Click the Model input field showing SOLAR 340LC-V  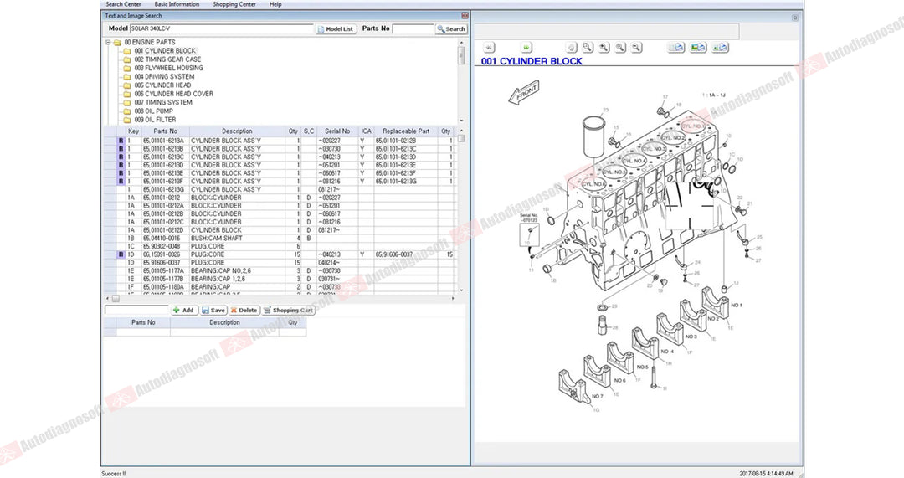222,28
